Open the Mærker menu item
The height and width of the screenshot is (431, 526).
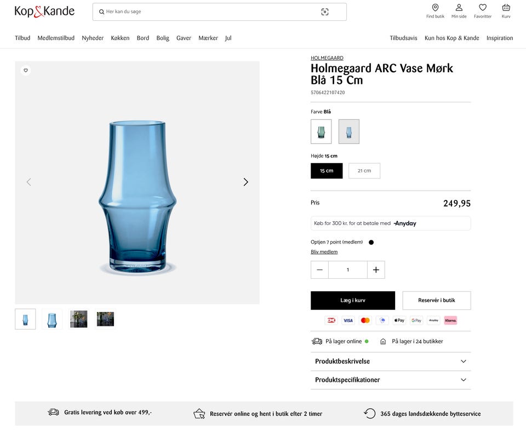tap(208, 38)
